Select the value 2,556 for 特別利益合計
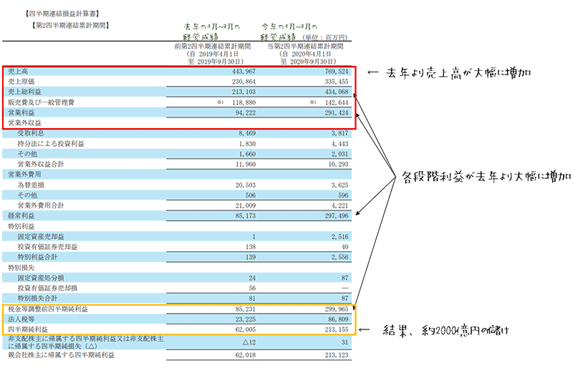Screen dimensions: 573x368 pyautogui.click(x=340, y=257)
